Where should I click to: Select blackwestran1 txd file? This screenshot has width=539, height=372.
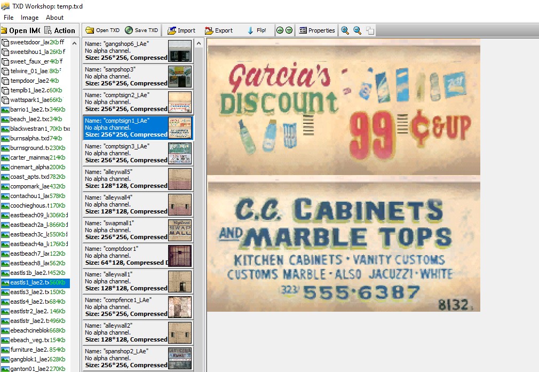(35, 129)
